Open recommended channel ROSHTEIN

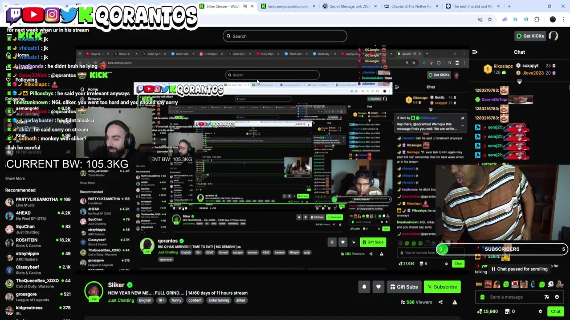(38, 243)
